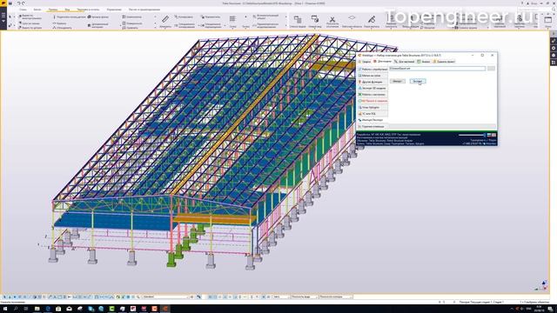Select the measure ruler tool in ribbon
The height and width of the screenshot is (313, 557).
(x=165, y=19)
